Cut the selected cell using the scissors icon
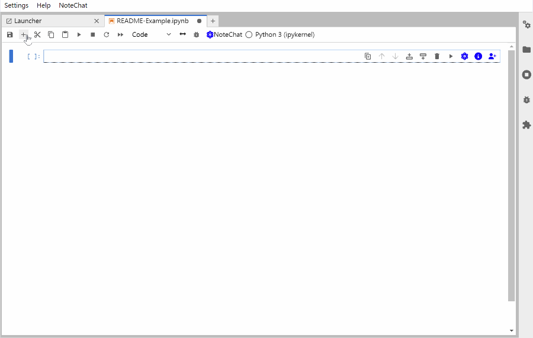 (x=37, y=35)
